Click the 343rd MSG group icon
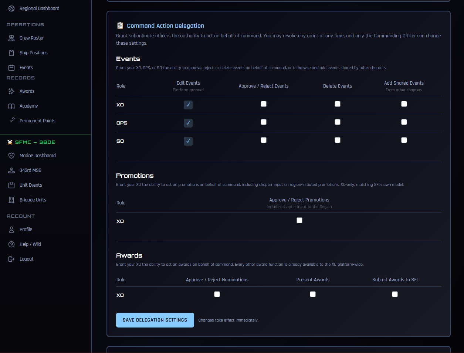The image size is (464, 353). click(11, 170)
